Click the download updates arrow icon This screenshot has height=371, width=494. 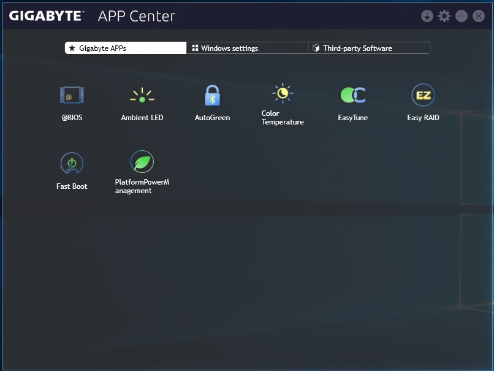[x=427, y=16]
